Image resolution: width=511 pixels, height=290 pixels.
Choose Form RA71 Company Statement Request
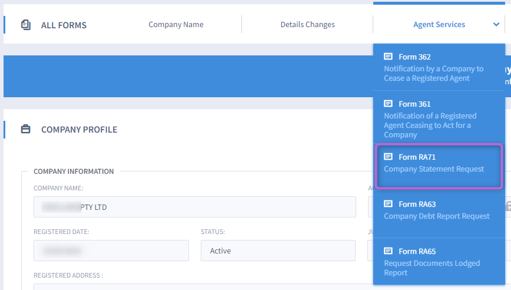point(439,166)
